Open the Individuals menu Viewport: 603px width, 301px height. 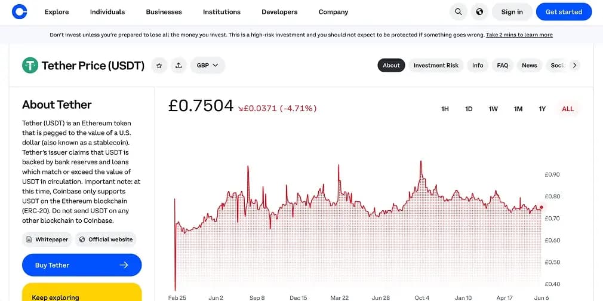click(x=107, y=12)
